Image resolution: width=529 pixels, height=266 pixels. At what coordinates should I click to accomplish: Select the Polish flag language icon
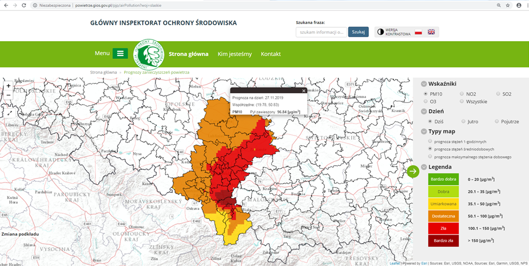418,32
